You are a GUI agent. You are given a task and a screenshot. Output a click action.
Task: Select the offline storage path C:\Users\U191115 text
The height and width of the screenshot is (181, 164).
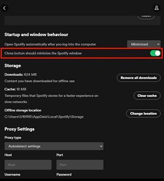click(x=44, y=117)
